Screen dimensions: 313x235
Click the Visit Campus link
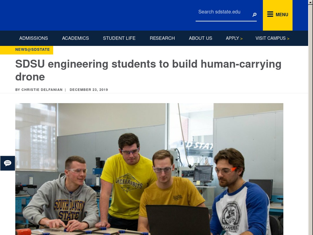(x=271, y=38)
